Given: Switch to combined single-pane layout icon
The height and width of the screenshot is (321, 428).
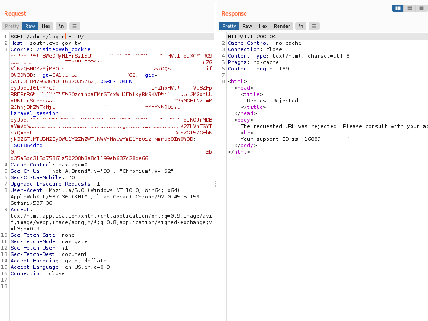Looking at the screenshot, I should (x=421, y=8).
